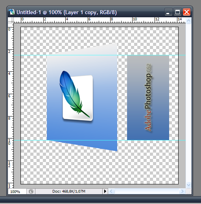Screen dimensions: 201x204
Task: Click the horizontal scrollbar left arrow
Action: (x=111, y=191)
